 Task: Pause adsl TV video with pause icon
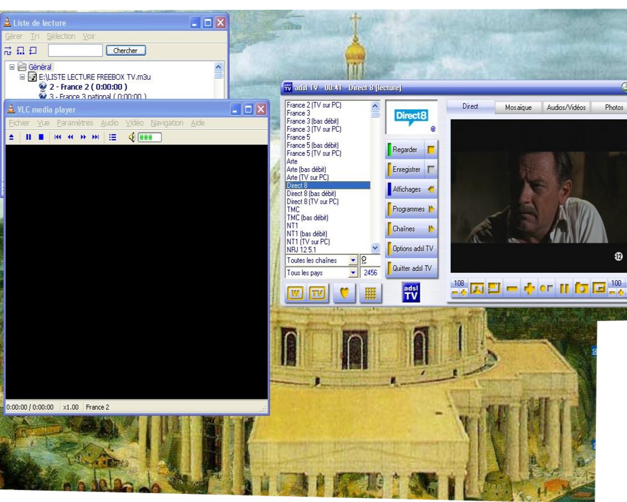coord(564,288)
